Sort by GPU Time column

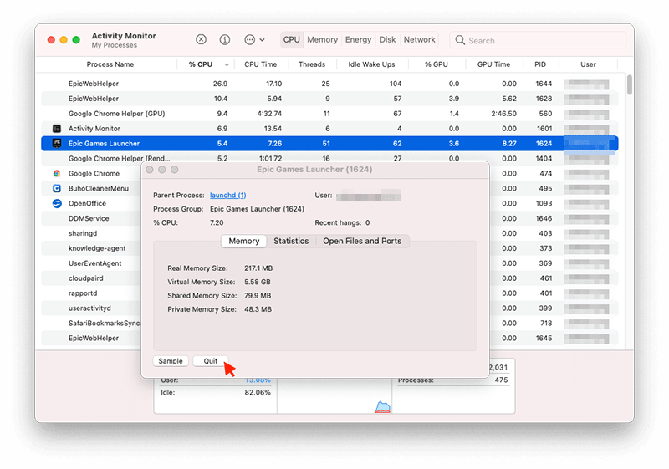click(x=493, y=64)
